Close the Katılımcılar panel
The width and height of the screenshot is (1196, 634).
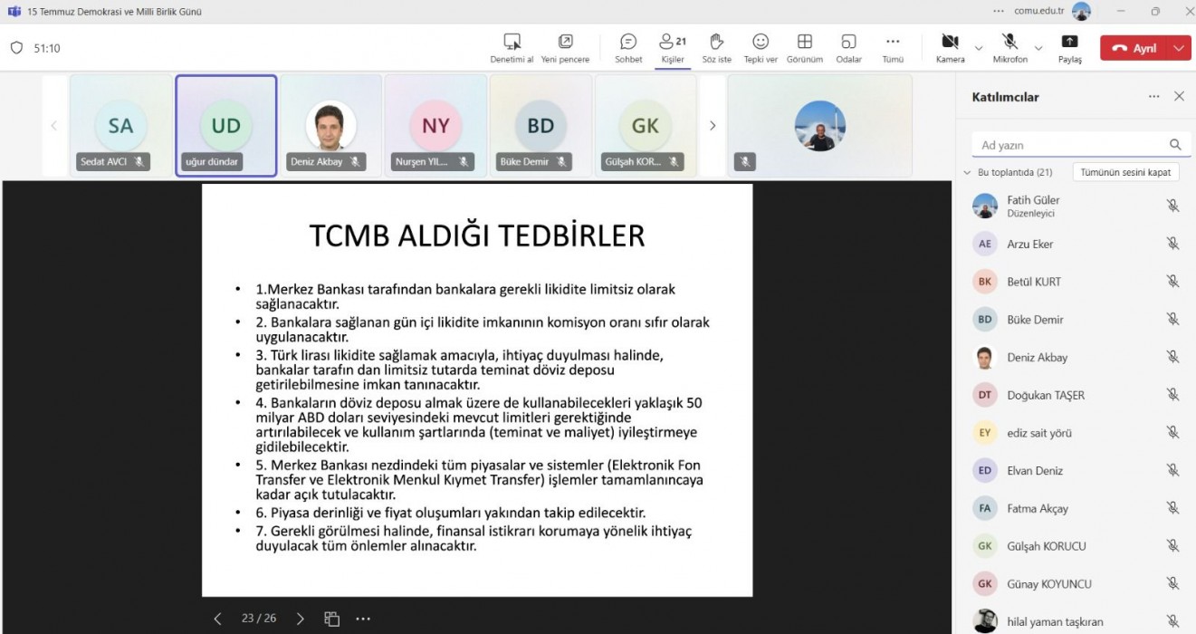[1179, 97]
